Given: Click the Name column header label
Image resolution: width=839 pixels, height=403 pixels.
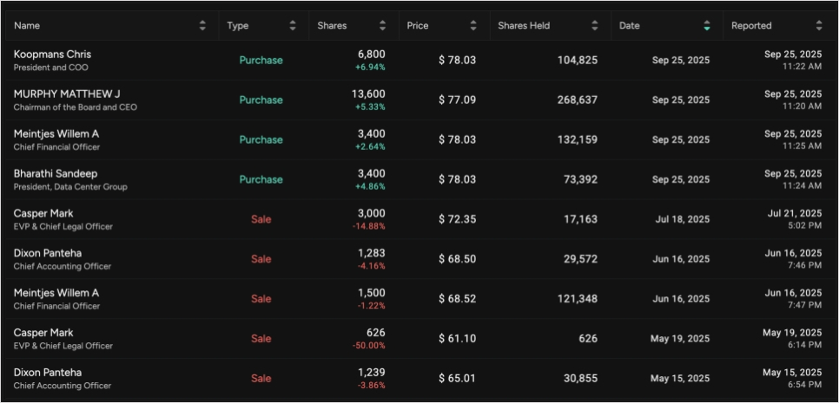Looking at the screenshot, I should (x=27, y=26).
